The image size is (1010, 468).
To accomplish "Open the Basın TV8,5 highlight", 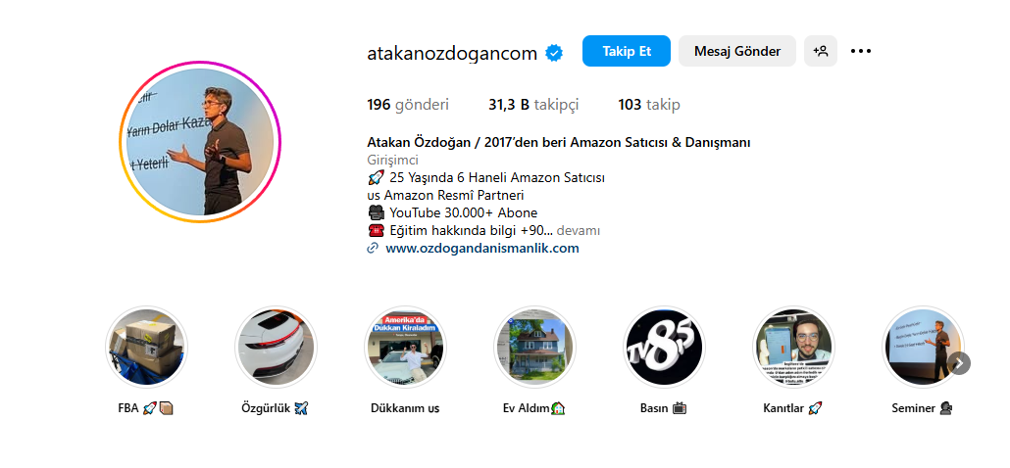I will (664, 347).
